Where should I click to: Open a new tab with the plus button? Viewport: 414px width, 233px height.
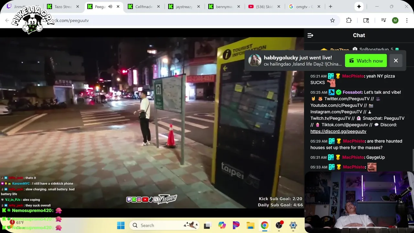[330, 6]
